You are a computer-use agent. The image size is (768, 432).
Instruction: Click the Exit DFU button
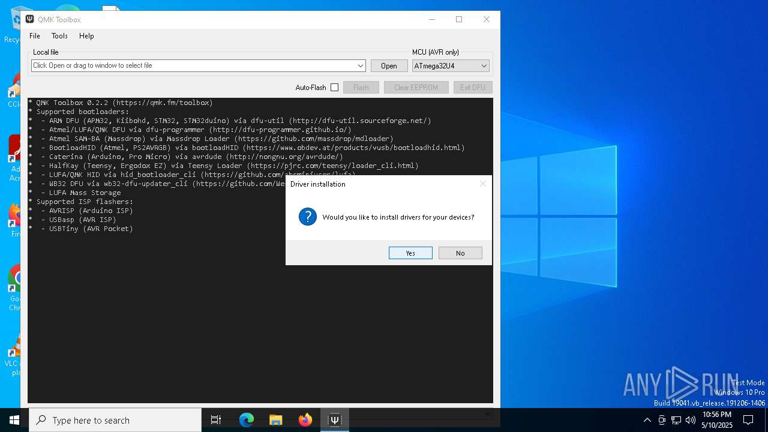tap(473, 88)
